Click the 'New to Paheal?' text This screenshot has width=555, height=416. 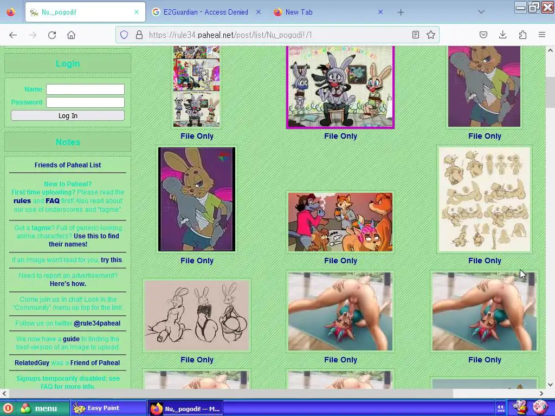(x=68, y=184)
